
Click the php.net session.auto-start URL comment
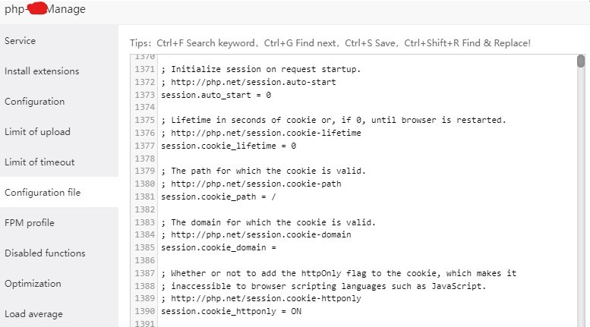tap(251, 83)
